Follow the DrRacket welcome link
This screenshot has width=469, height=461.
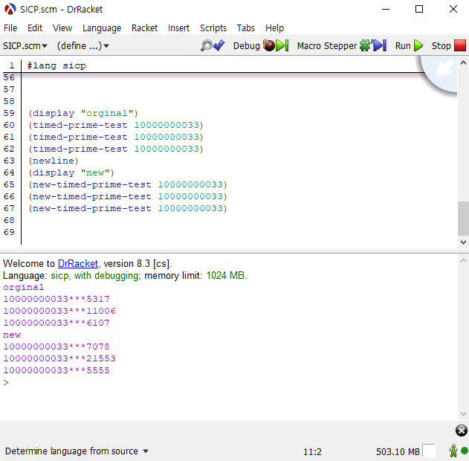(x=78, y=263)
